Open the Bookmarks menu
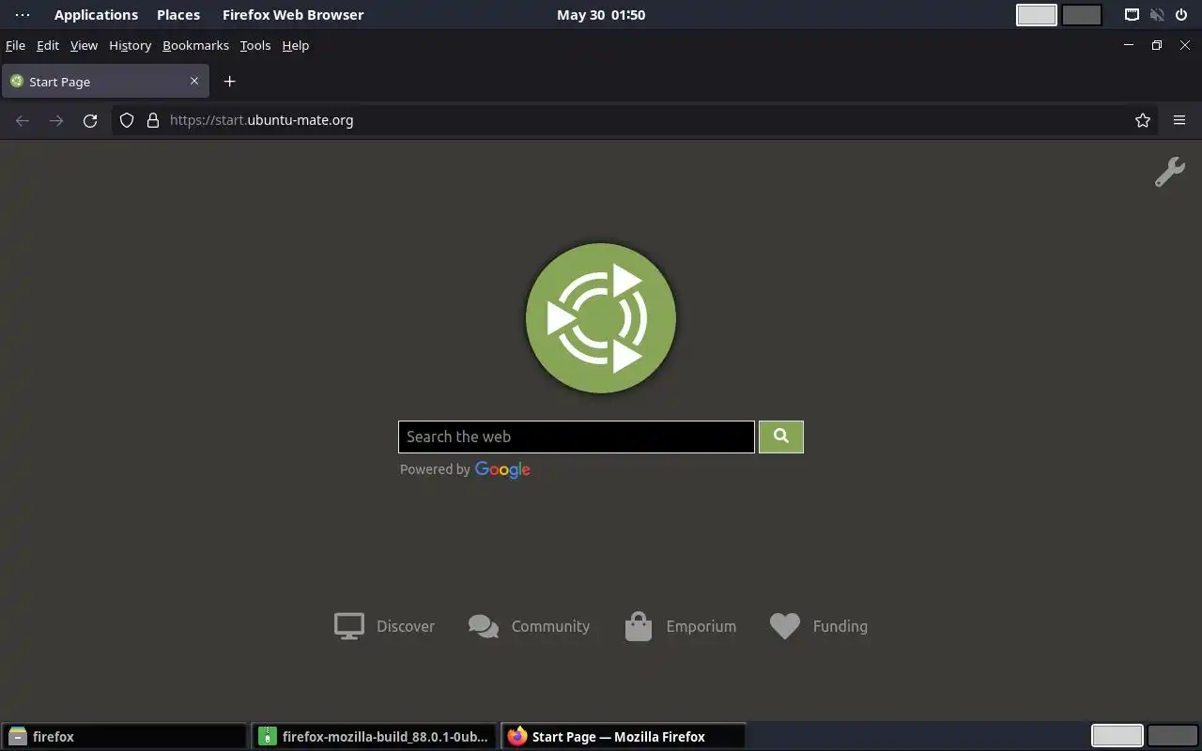Screen dimensions: 1202x751 tap(195, 45)
